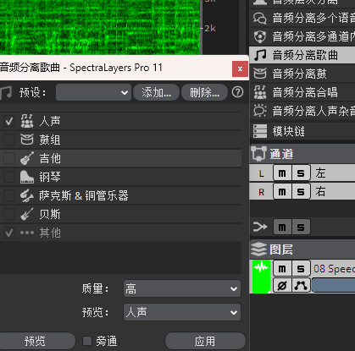The width and height of the screenshot is (355, 351).
Task: Click the green waveform layer thumbnail
Action: click(x=261, y=277)
